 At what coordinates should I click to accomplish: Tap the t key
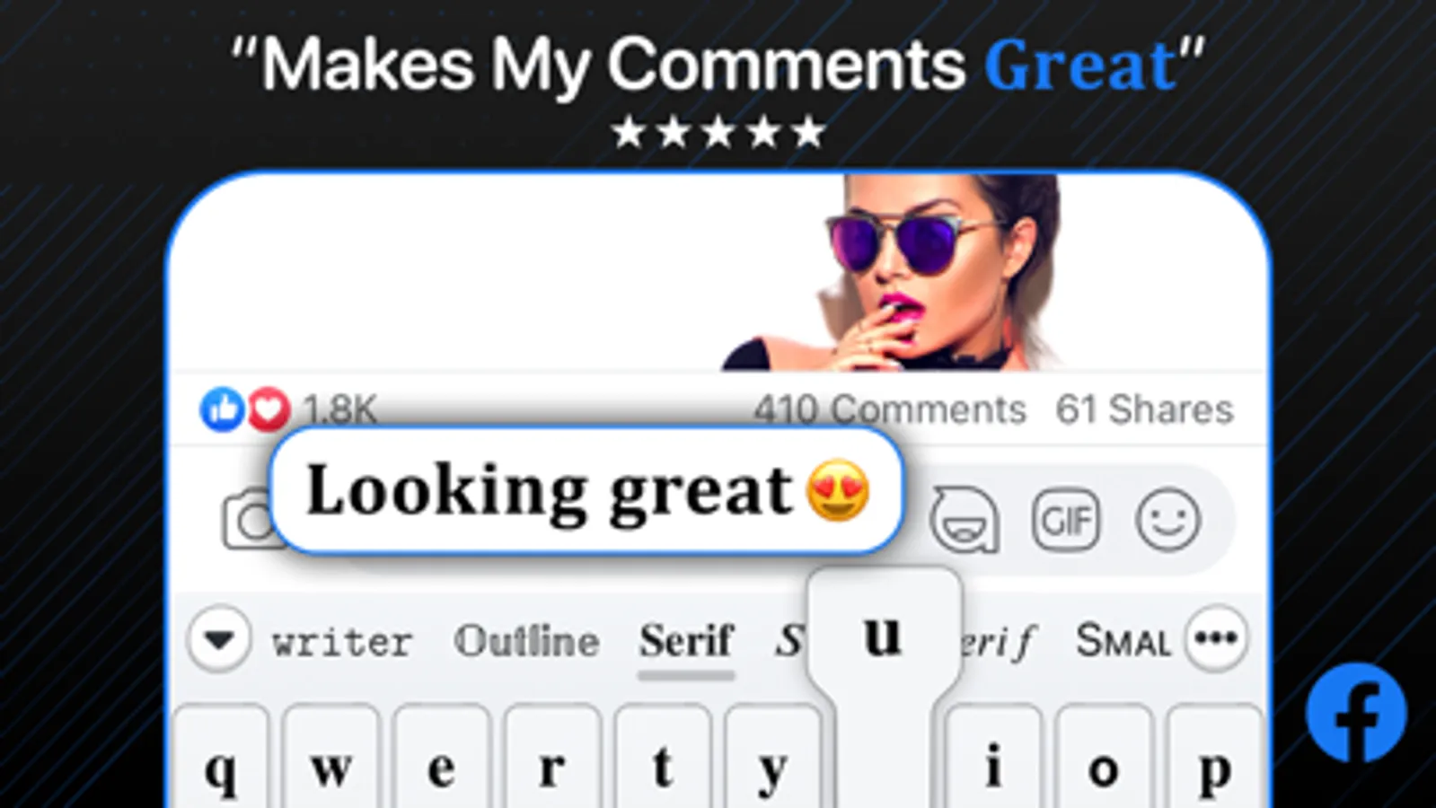[663, 759]
